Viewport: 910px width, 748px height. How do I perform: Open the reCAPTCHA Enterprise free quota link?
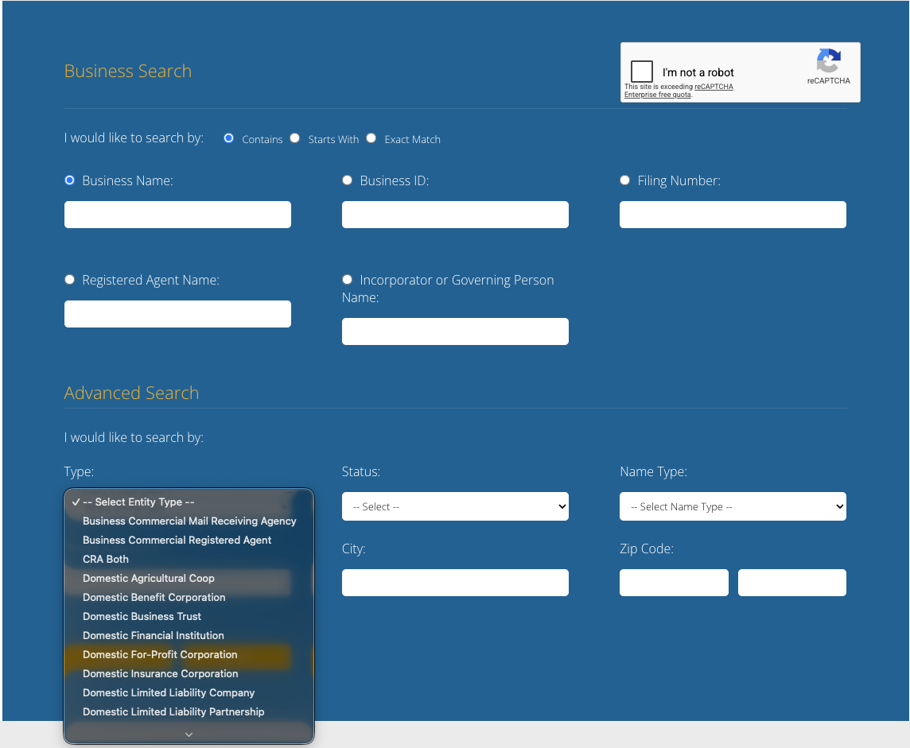tap(679, 91)
